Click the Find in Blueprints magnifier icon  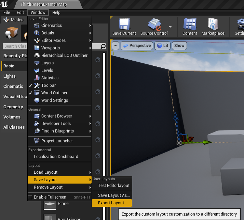click(37, 131)
